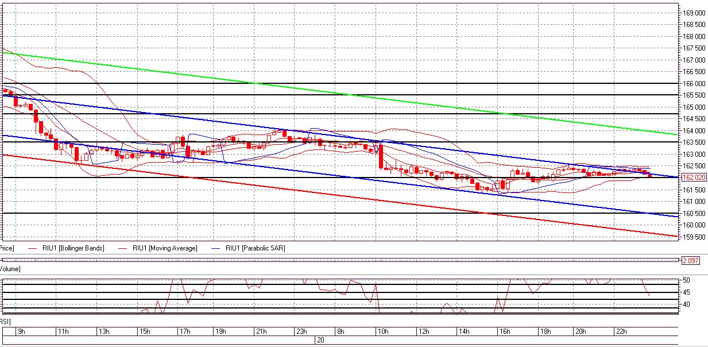This screenshot has height=347, width=708.
Task: Select the 12h time axis label
Action: tap(423, 331)
